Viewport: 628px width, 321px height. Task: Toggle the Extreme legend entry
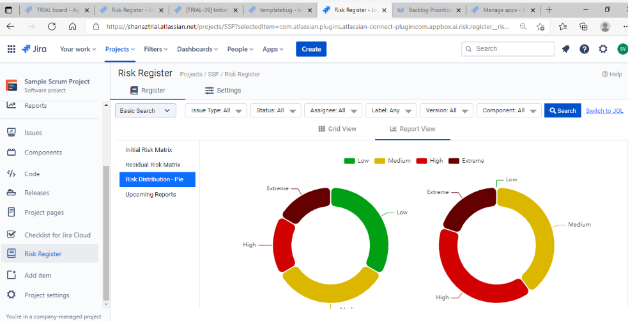click(x=466, y=161)
